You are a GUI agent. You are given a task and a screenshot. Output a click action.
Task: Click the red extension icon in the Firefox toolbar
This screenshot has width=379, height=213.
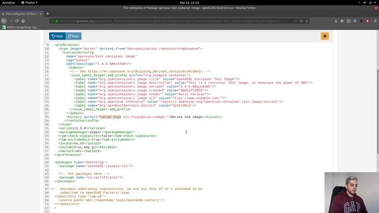coord(367,21)
